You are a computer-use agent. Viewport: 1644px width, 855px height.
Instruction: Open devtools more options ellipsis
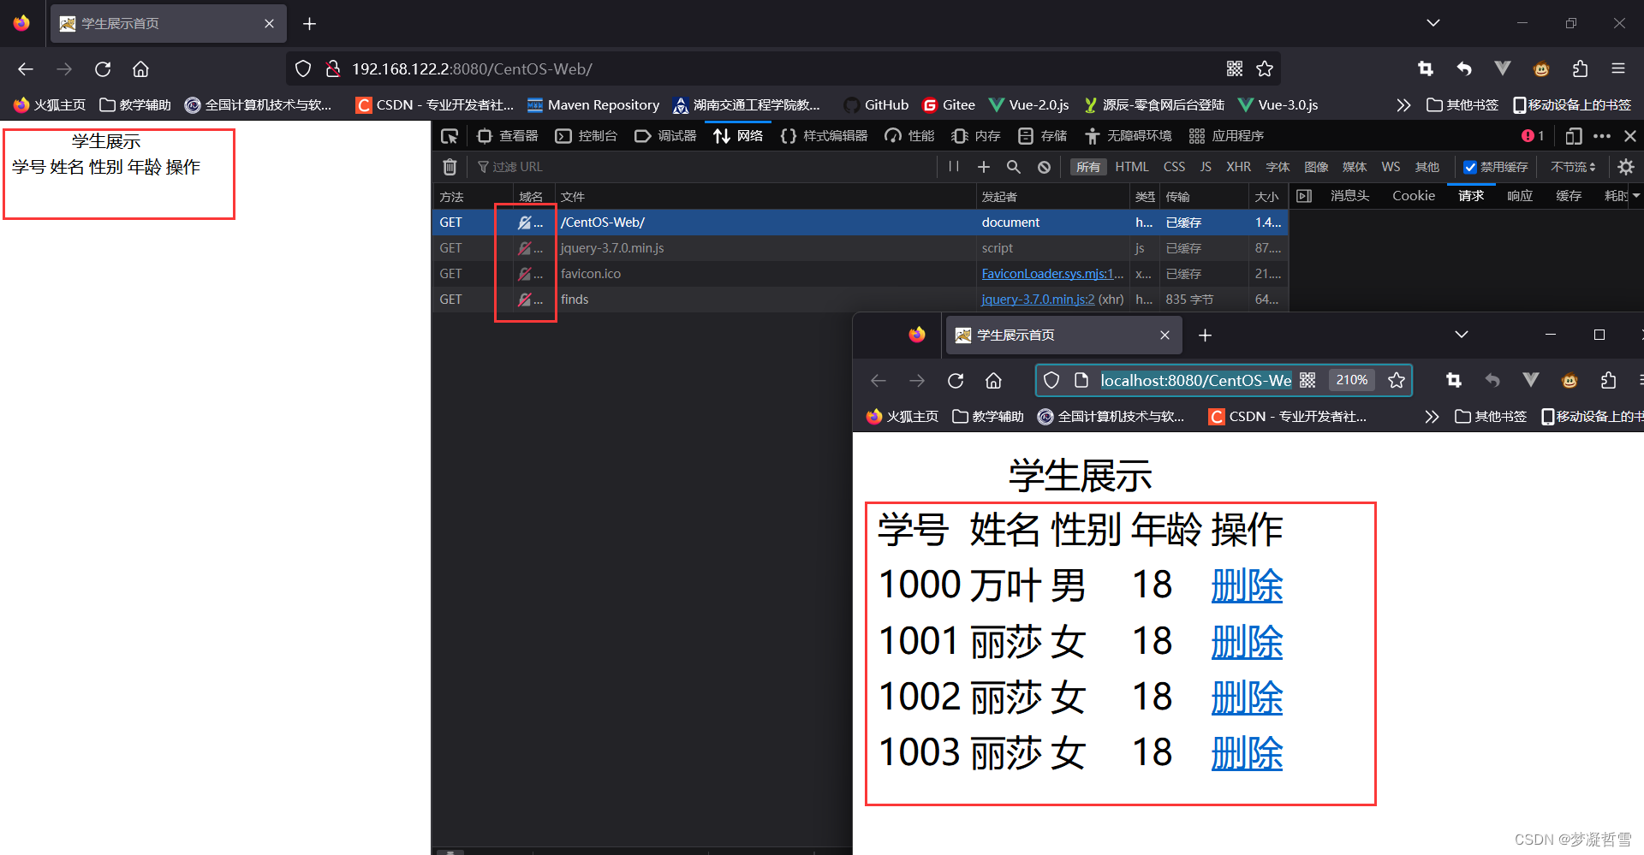[1602, 136]
